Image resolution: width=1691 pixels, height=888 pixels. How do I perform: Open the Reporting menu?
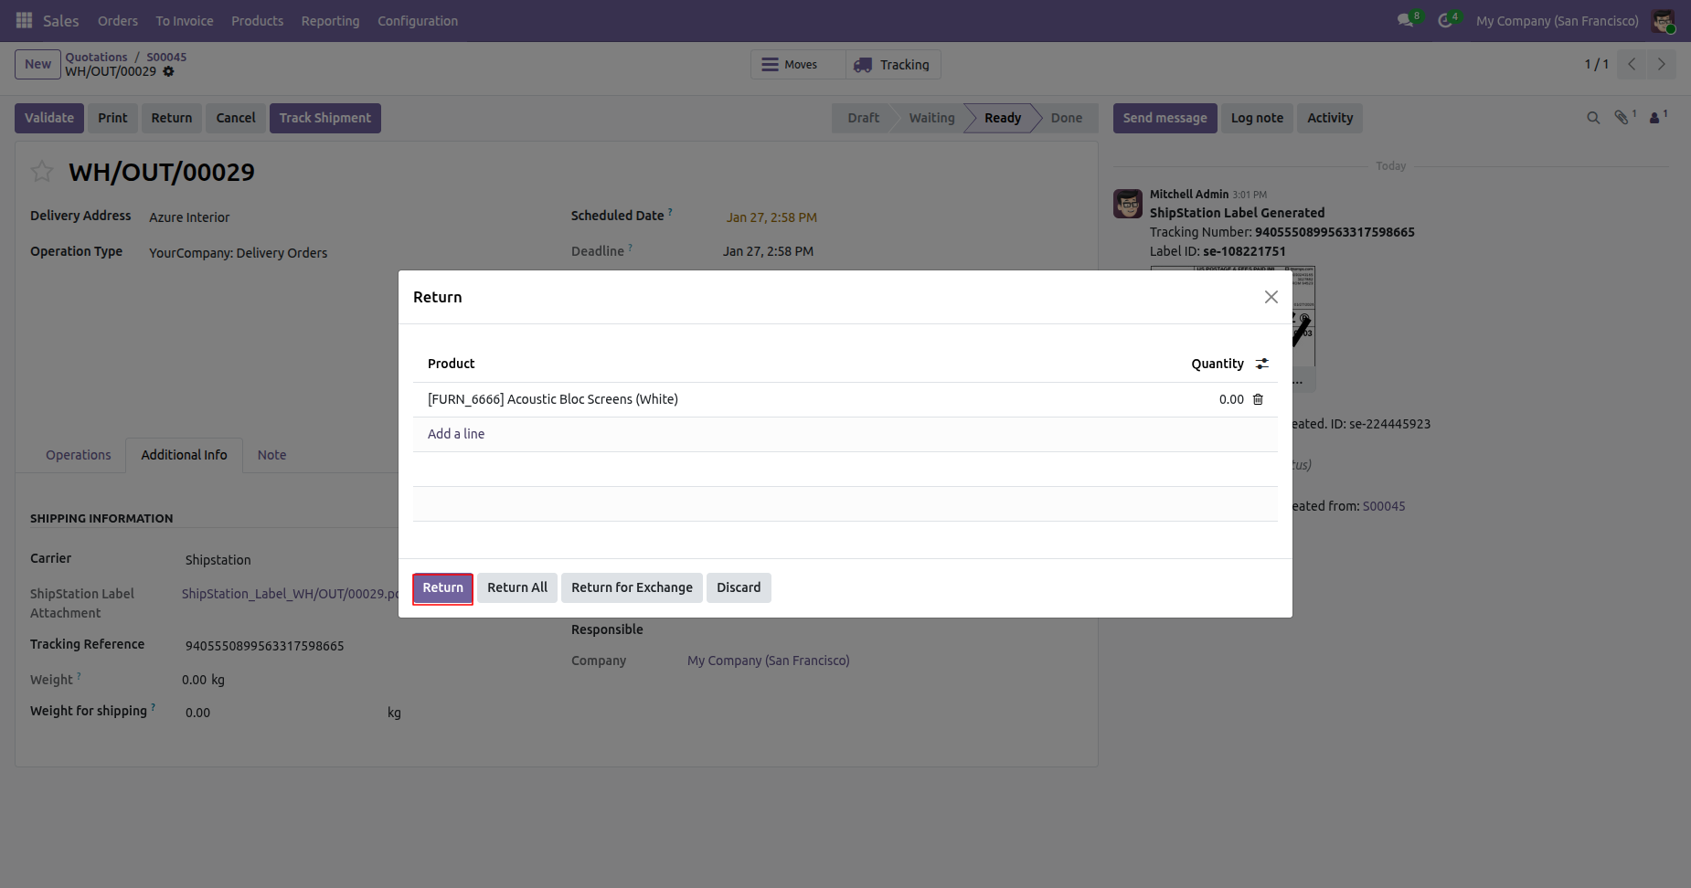[x=330, y=20]
